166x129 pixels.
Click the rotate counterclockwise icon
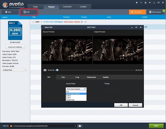coord(107,90)
